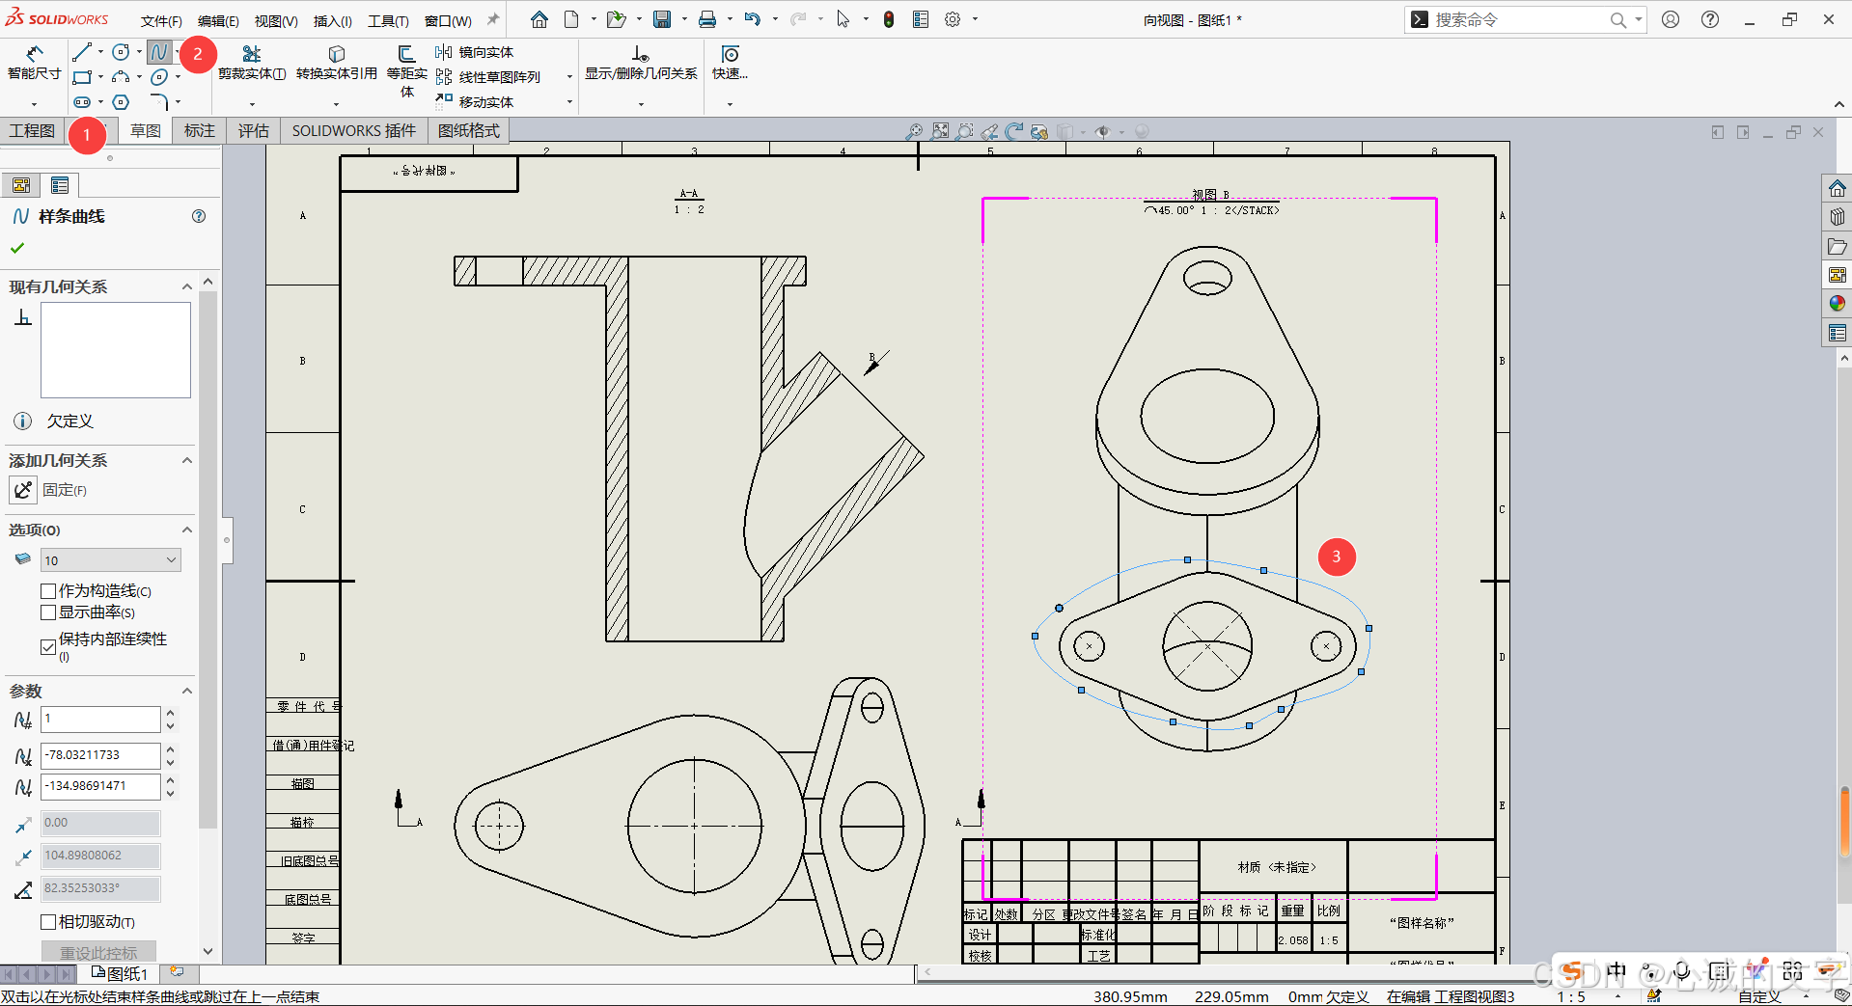Viewport: 1852px width, 1006px height.
Task: Select the Polygon sketch tool
Action: [121, 102]
